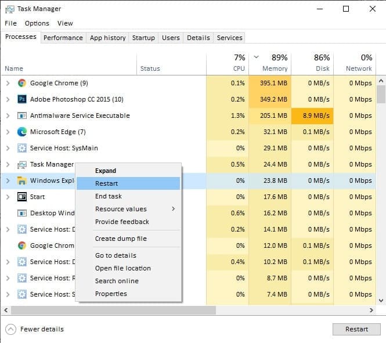The width and height of the screenshot is (386, 343).
Task: Select Go to details menu entry
Action: click(x=128, y=255)
